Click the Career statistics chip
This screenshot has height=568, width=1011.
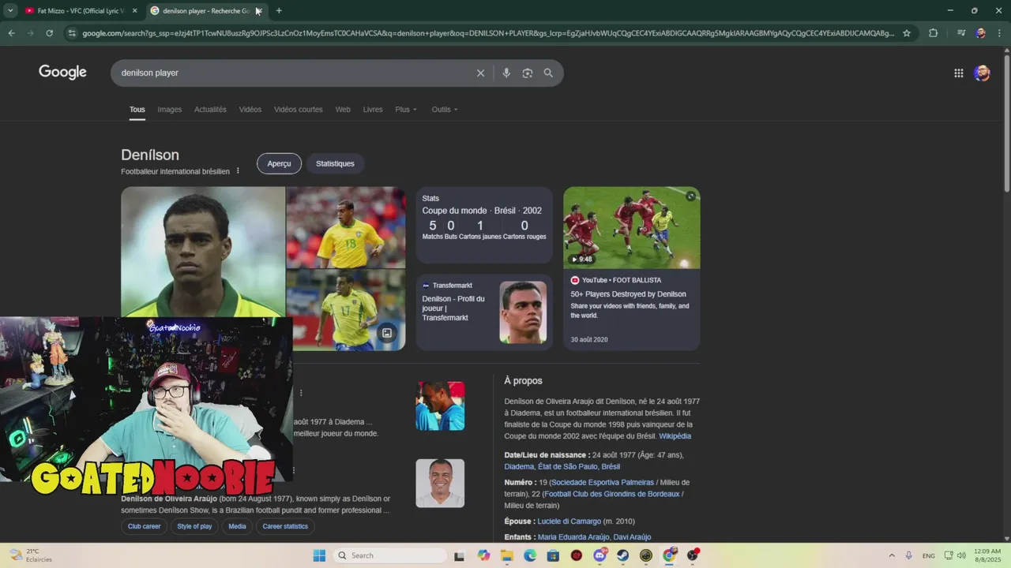tap(285, 526)
